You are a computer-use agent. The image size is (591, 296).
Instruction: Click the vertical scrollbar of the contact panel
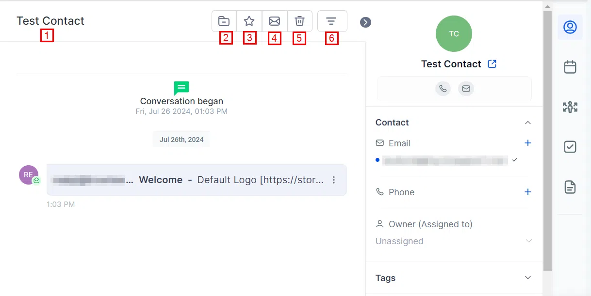tap(547, 140)
